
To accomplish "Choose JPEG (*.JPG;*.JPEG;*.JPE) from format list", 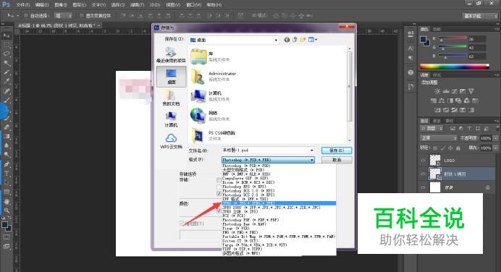I will point(279,203).
